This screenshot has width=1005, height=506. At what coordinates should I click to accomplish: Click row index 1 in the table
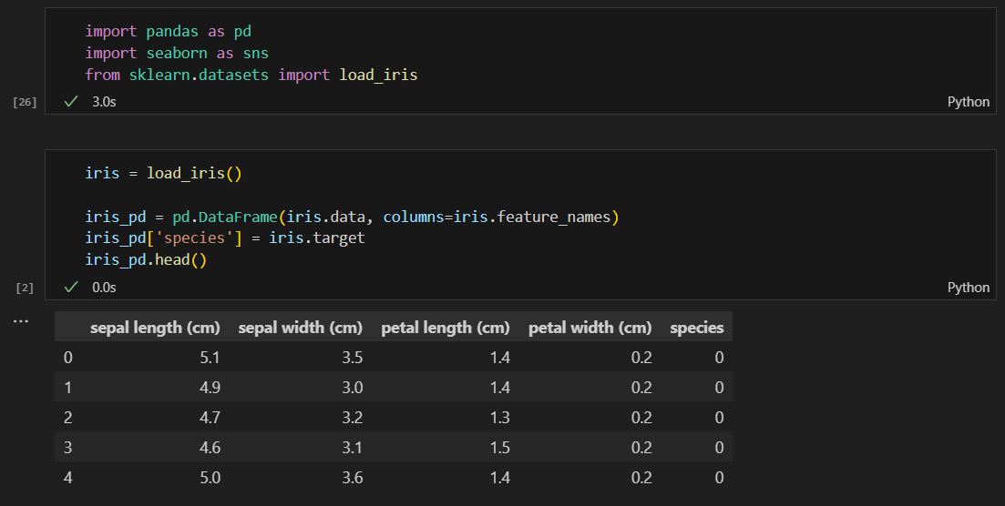pos(68,388)
